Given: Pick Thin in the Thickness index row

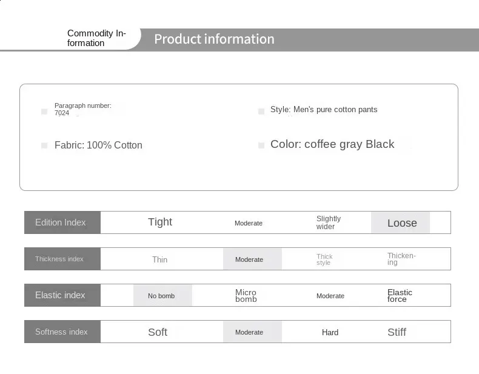Looking at the screenshot, I should click(x=160, y=259).
